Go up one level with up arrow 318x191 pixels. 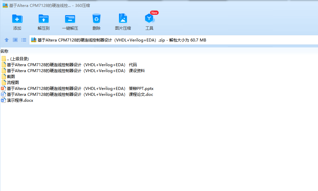(x=7, y=40)
